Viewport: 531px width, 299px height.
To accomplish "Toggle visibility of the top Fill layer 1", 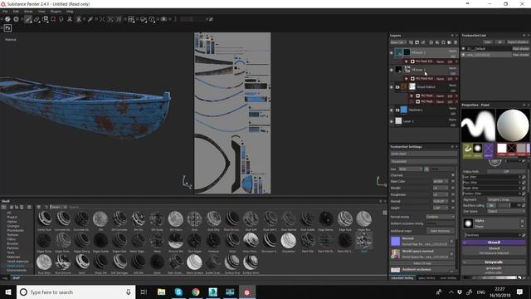I will click(x=392, y=52).
